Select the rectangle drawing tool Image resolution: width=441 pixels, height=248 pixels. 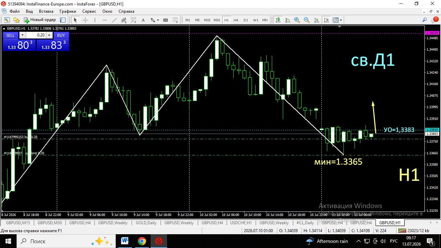pos(165,20)
